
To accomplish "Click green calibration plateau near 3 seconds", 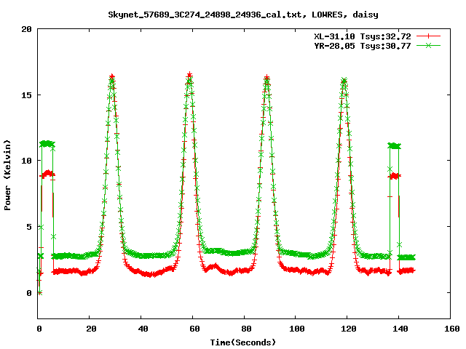I will (x=47, y=144).
